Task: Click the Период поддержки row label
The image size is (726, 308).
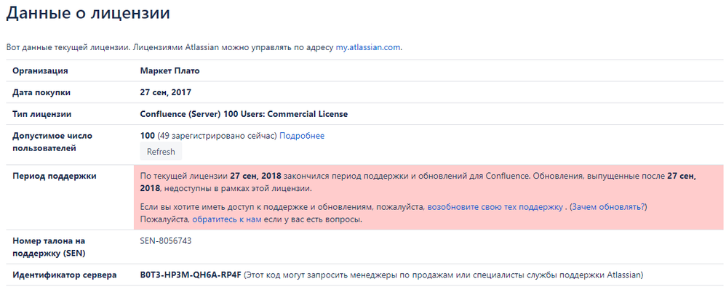Action: pyautogui.click(x=55, y=177)
